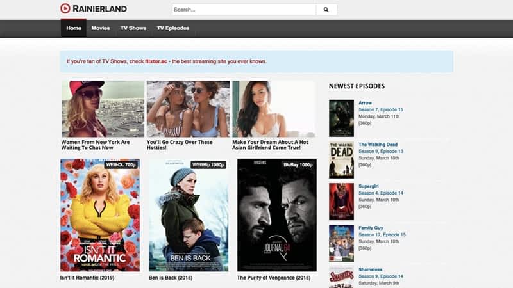Open the 'Ben Is Back (2018)' title link
The height and width of the screenshot is (288, 513).
click(x=171, y=278)
